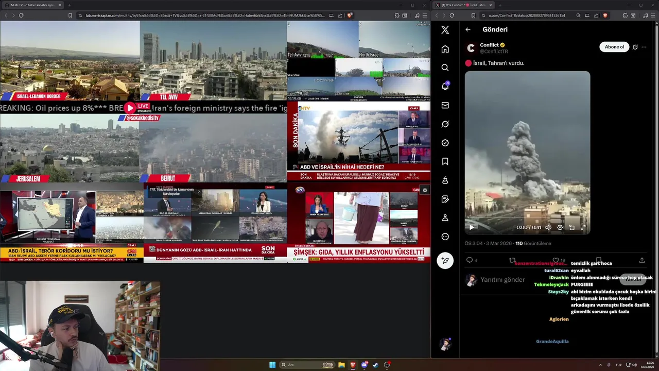The width and height of the screenshot is (659, 371).
Task: Click the tweet text 'İsrail, Tahran'ı vurdu.'
Action: pos(498,63)
